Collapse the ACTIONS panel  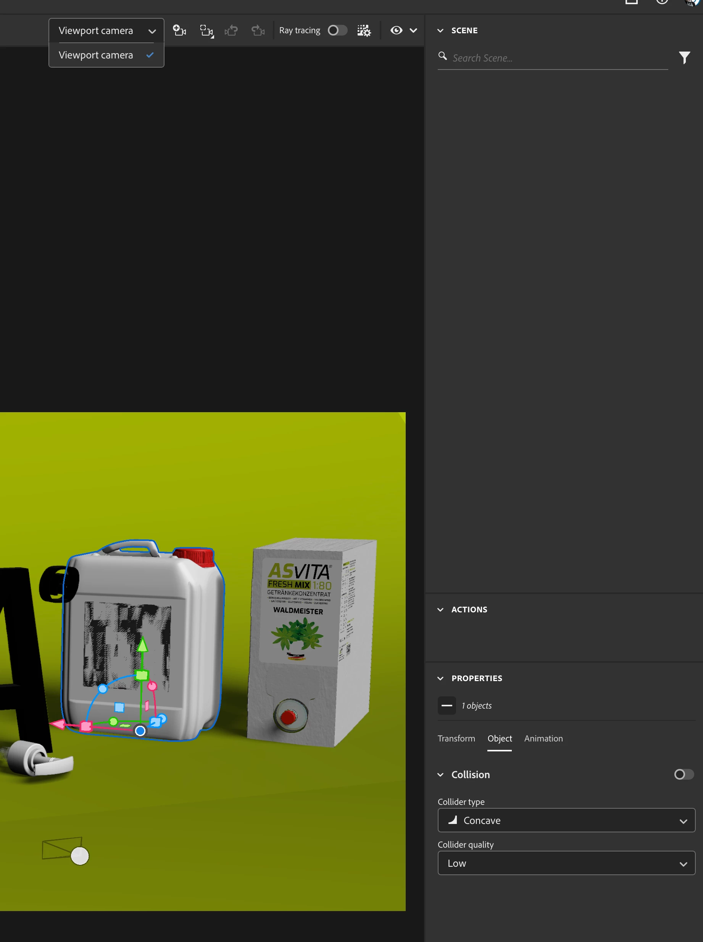click(440, 609)
